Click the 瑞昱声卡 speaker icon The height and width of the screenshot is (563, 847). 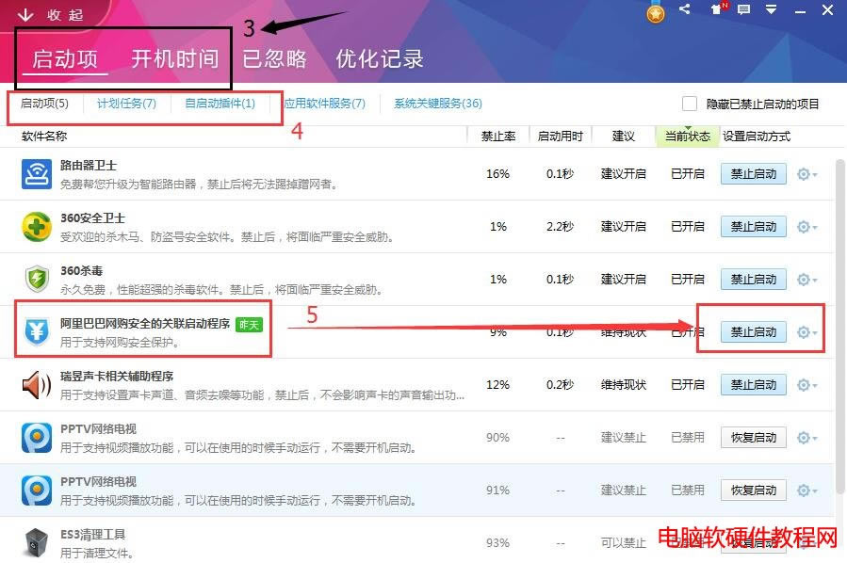(37, 385)
